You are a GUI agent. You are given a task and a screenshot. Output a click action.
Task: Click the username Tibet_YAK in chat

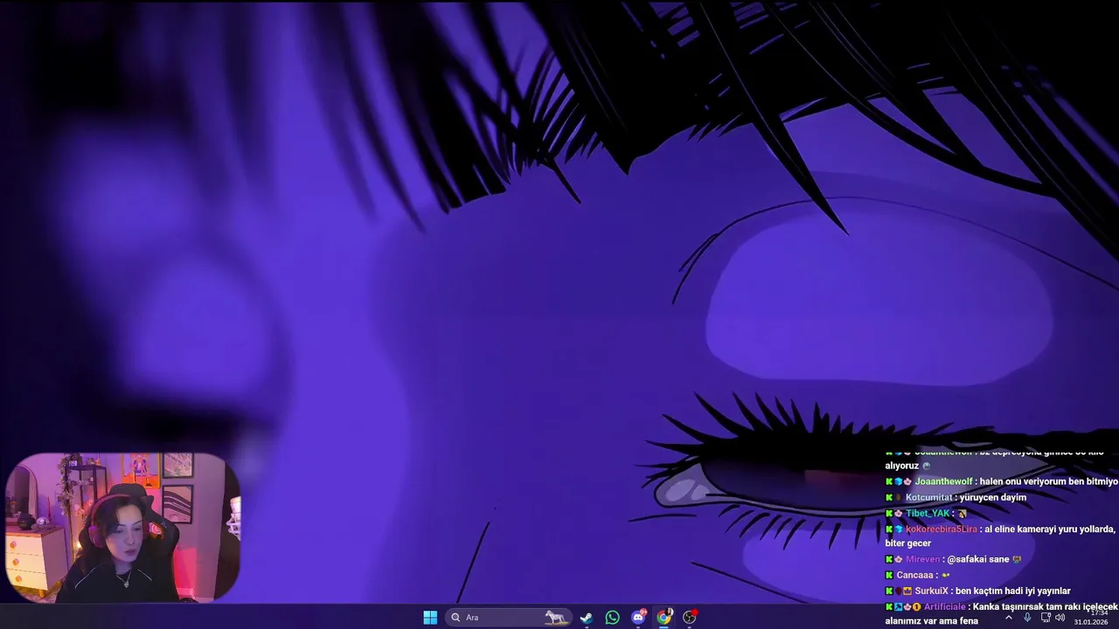pos(928,513)
